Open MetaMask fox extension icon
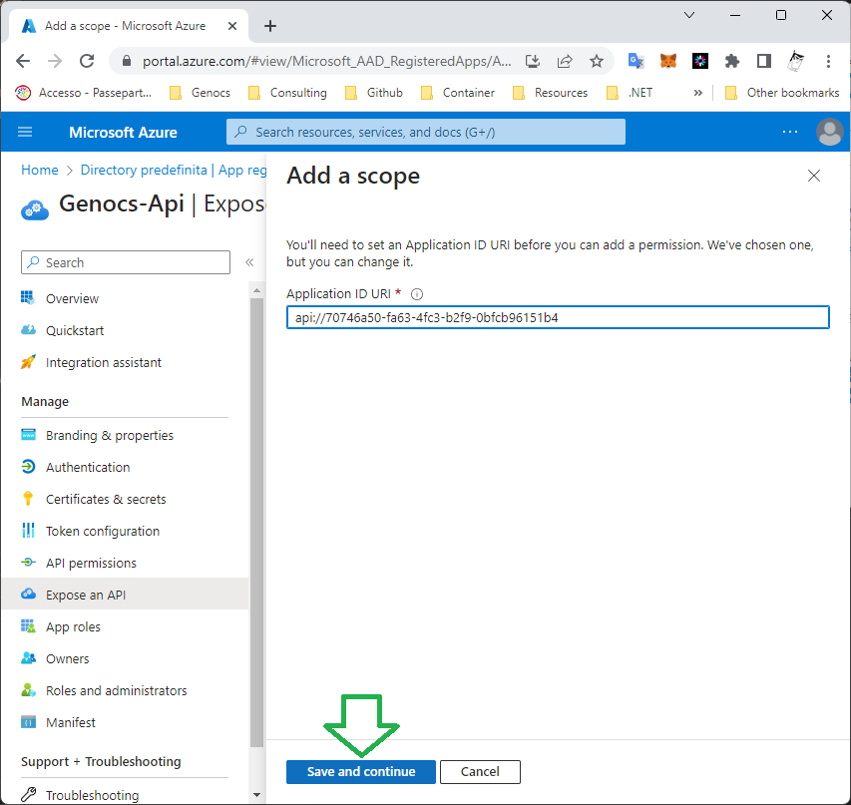Viewport: 851px width, 805px height. (x=668, y=61)
